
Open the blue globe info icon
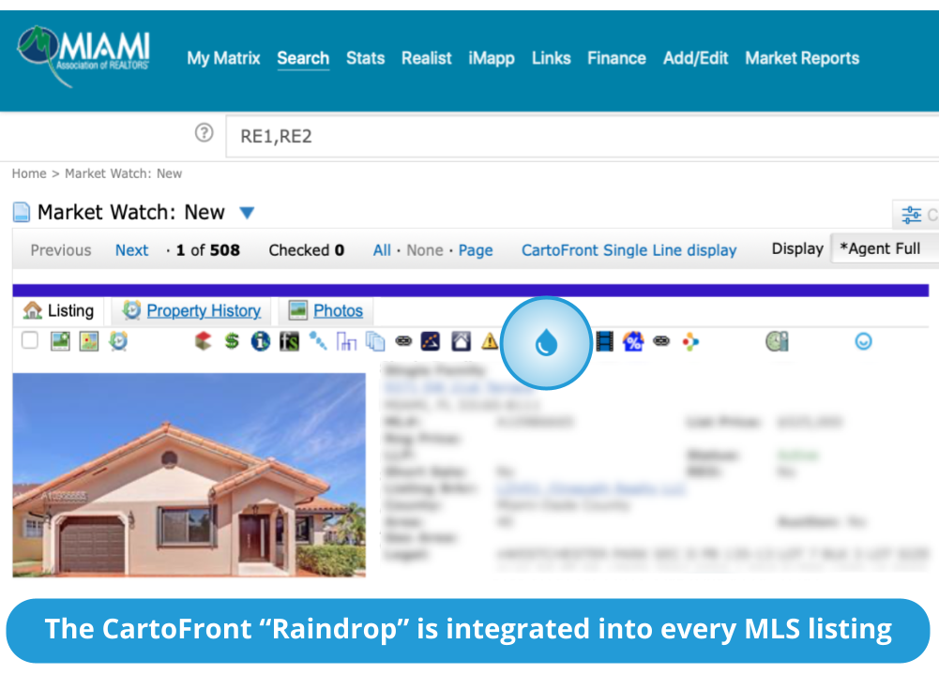point(261,341)
